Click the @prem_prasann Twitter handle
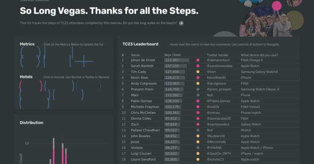 coord(219,89)
